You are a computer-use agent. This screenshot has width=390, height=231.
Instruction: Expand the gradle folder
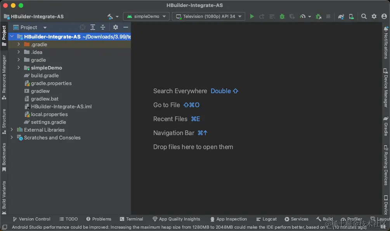click(x=19, y=60)
